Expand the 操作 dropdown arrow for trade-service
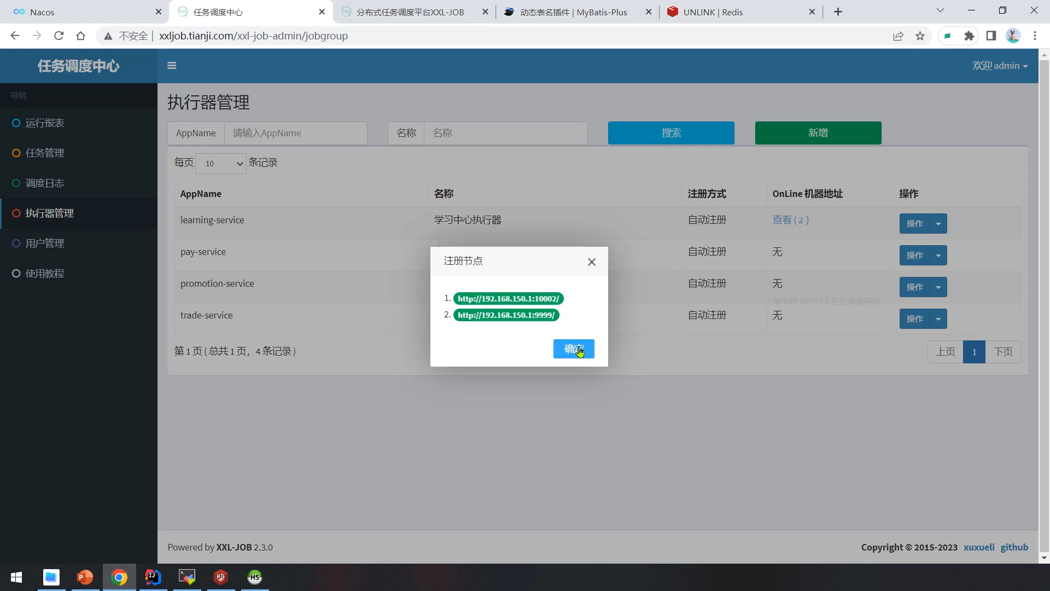The height and width of the screenshot is (591, 1050). 938,319
